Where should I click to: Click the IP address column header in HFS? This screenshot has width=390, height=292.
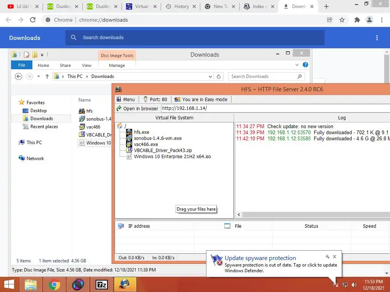coord(154,226)
